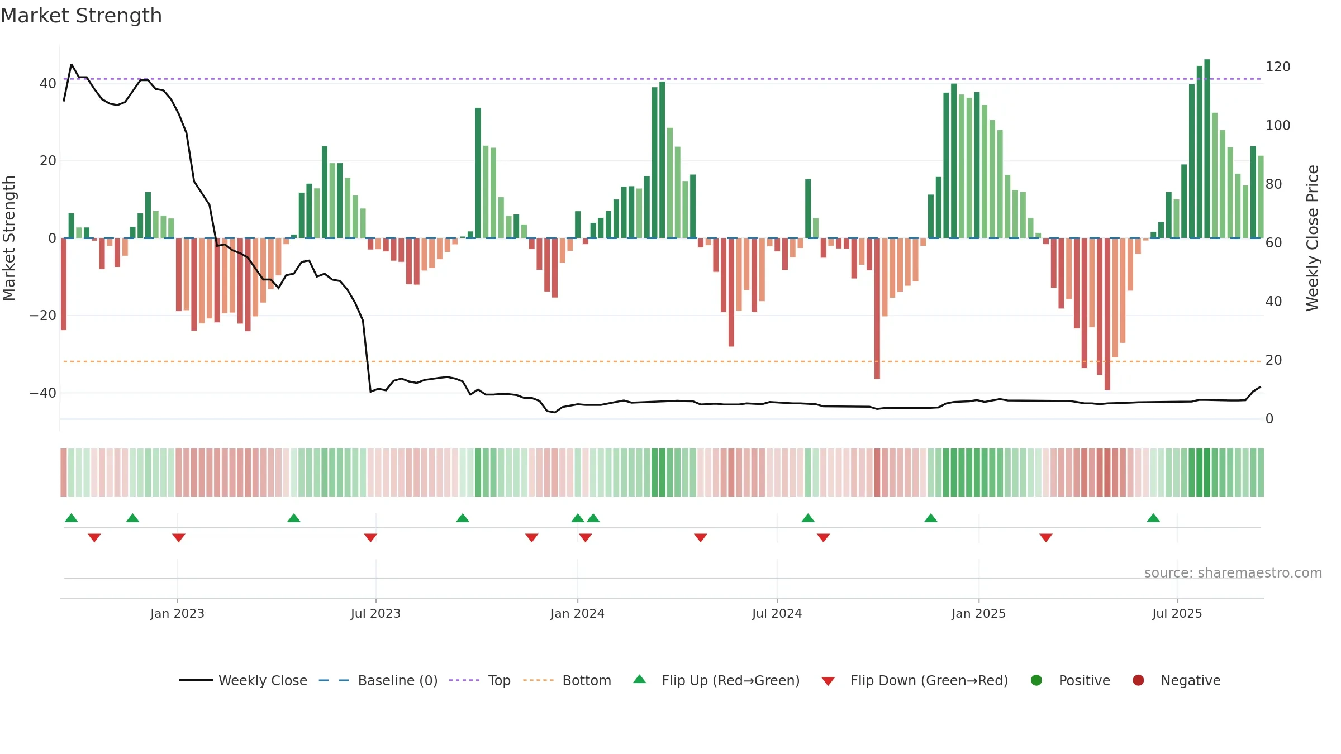Click the orange dotted Bottom sample in legend
Viewport: 1341px width, 754px height.
pos(539,680)
